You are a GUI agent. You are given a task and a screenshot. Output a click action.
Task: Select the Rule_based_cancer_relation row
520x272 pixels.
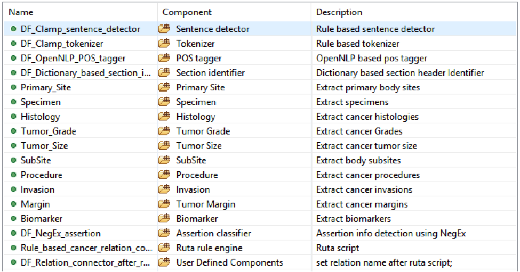(86, 248)
